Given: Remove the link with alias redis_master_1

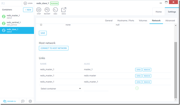Looking at the screenshot, I should tap(147, 82).
